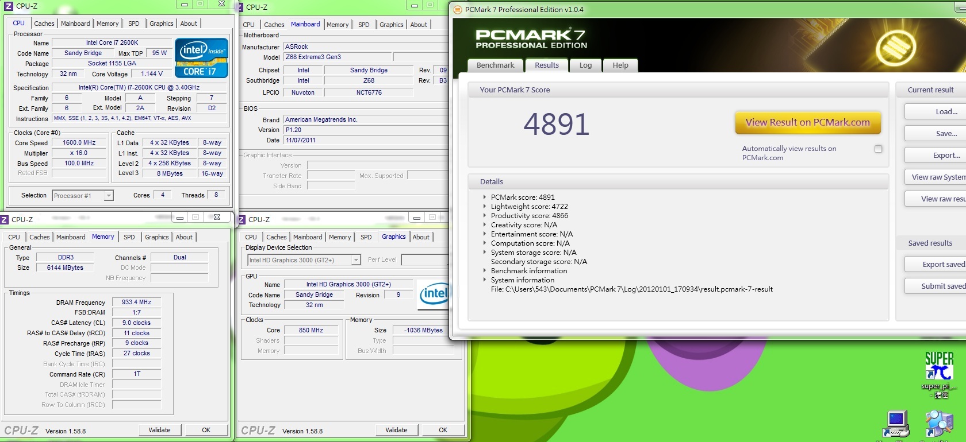Screen dimensions: 966x442
Task: Click View Result on PCMark.com button
Action: (808, 122)
